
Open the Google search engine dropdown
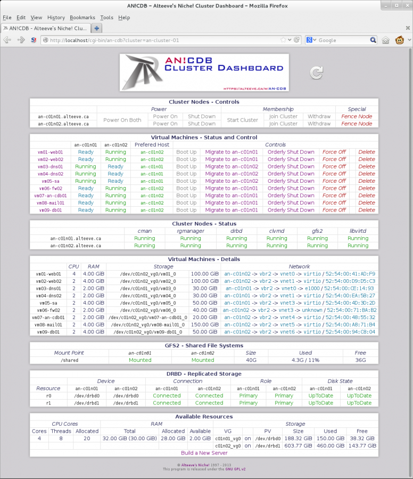[311, 40]
